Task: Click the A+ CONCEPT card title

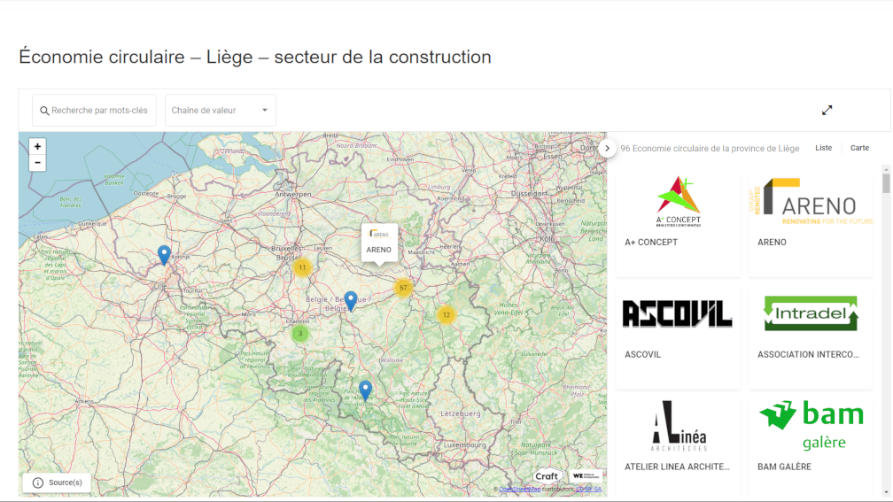Action: click(x=651, y=243)
